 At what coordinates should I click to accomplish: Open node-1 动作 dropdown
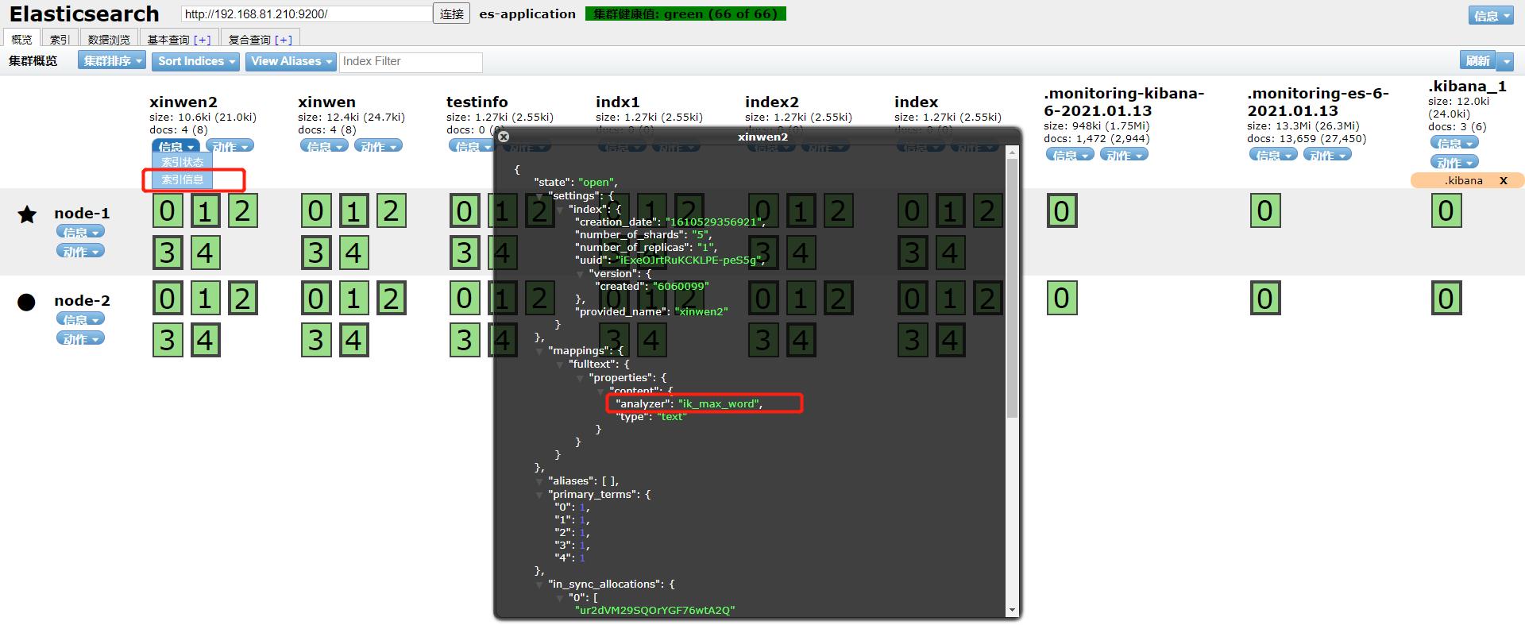[x=80, y=251]
